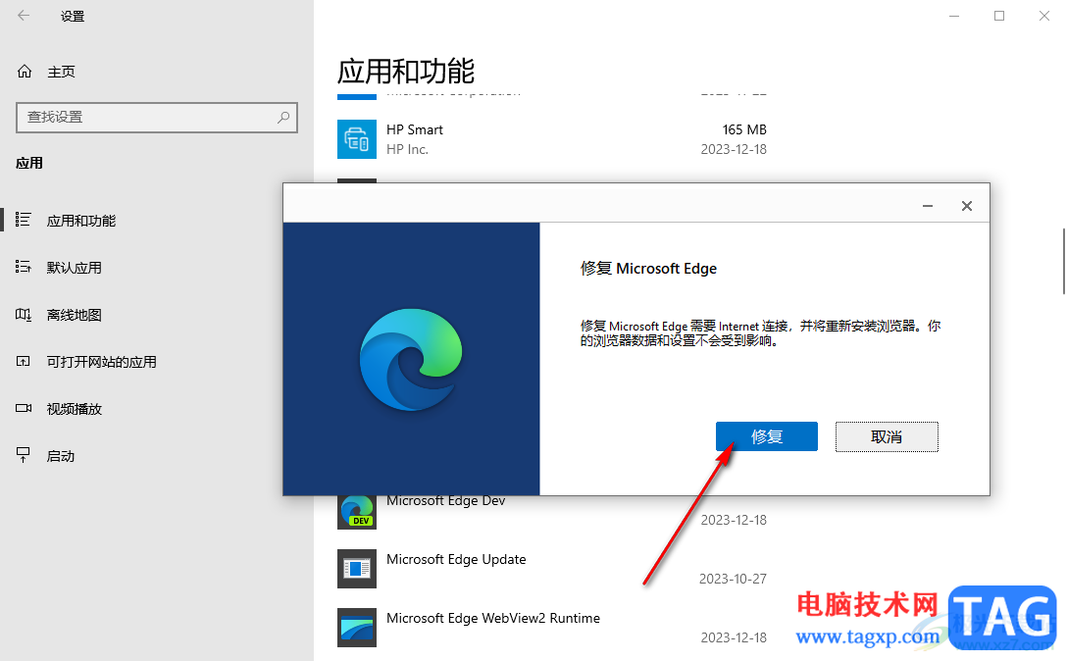Click the 应用和功能 list icon

[x=24, y=220]
